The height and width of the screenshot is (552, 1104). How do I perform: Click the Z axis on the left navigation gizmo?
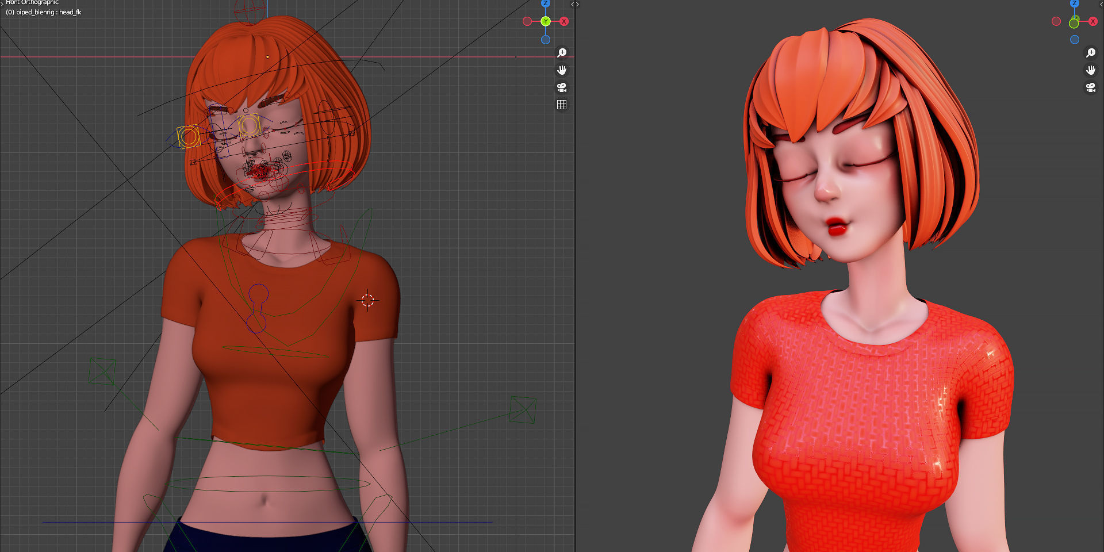(x=546, y=4)
